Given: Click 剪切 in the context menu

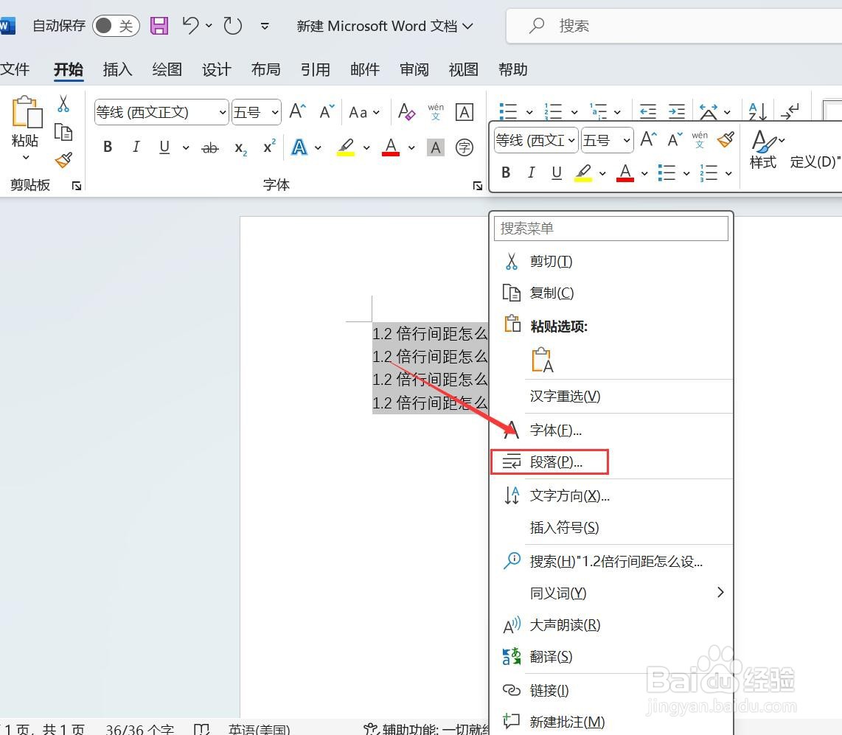Looking at the screenshot, I should coord(551,261).
